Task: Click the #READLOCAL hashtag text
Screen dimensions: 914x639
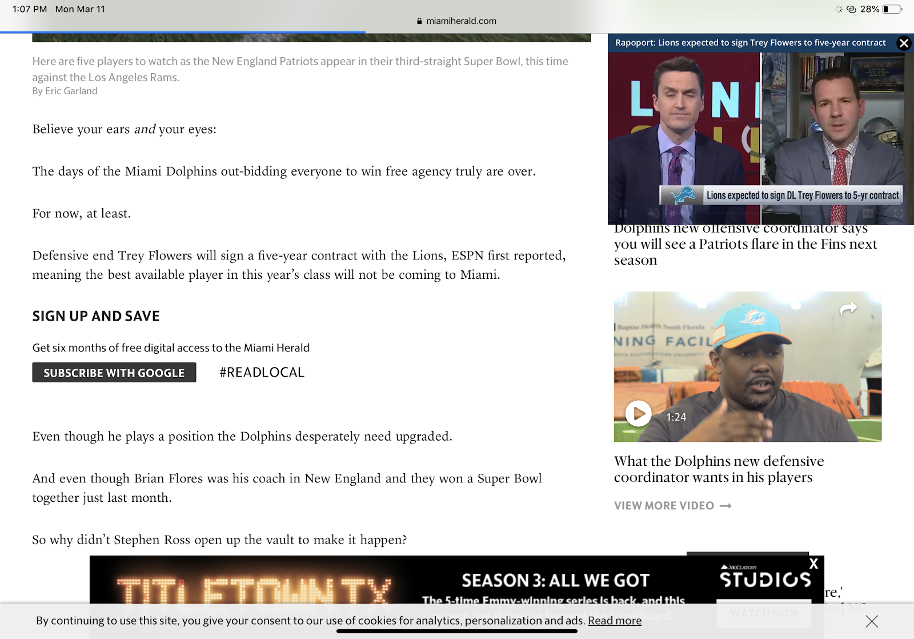Action: coord(262,373)
